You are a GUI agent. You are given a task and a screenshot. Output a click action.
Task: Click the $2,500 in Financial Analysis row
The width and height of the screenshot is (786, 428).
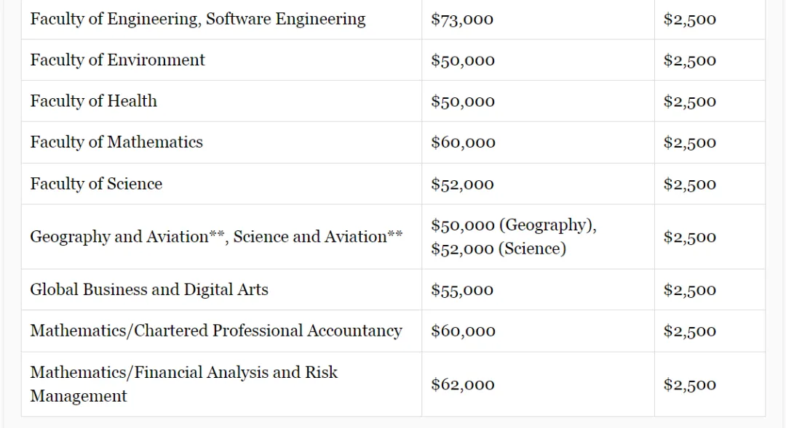689,384
